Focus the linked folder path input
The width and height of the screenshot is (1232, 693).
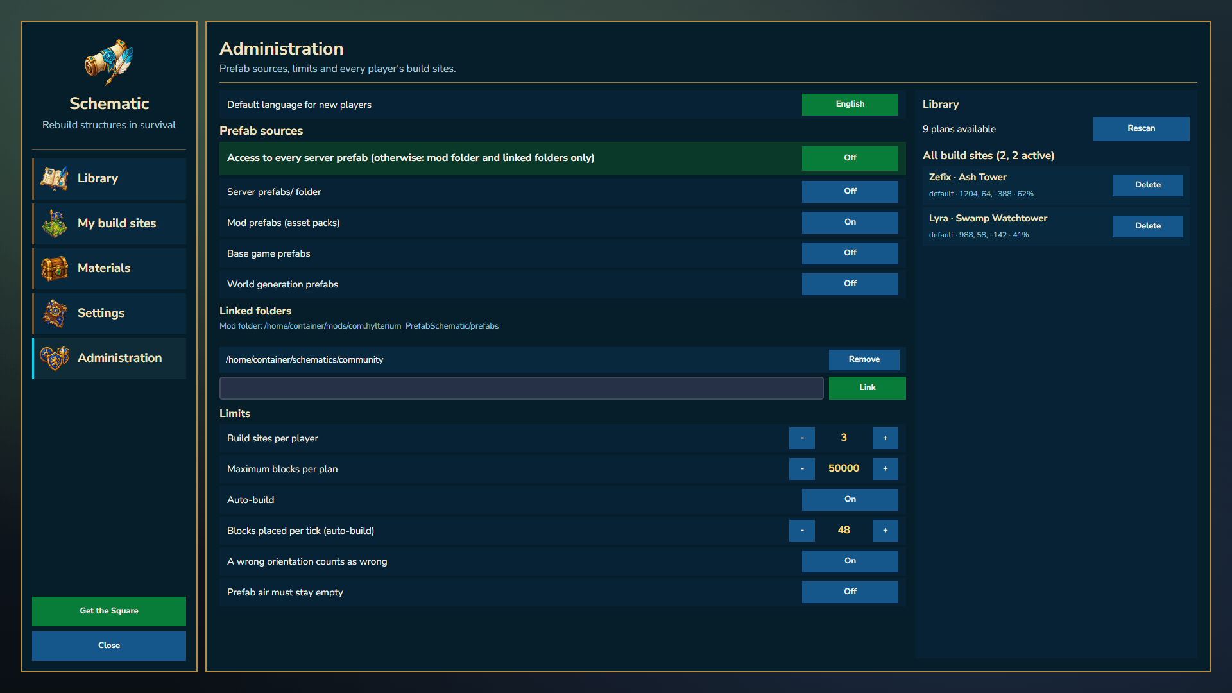pos(521,388)
